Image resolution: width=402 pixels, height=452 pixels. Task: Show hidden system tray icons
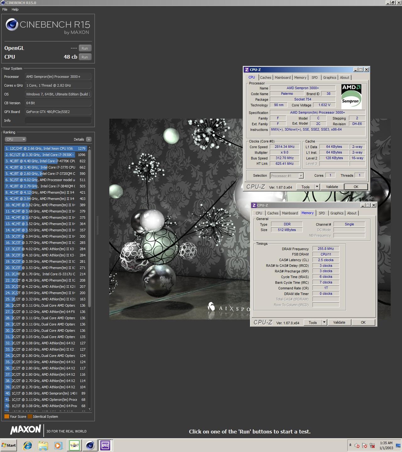(x=350, y=445)
